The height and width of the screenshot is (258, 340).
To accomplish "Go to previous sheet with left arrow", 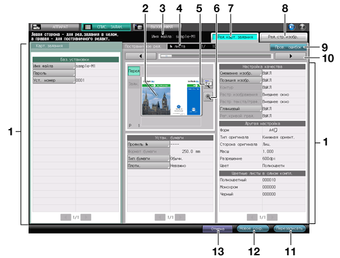I will click(x=141, y=56).
